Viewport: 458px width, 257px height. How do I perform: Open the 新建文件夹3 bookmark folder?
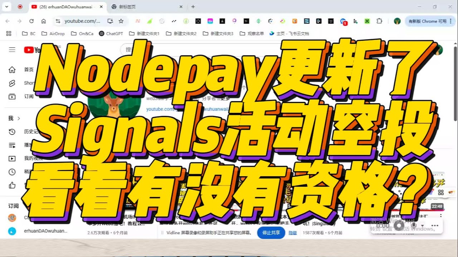pos(218,34)
